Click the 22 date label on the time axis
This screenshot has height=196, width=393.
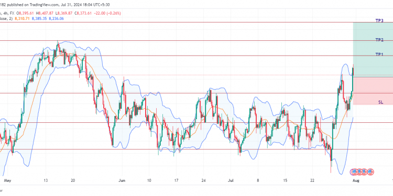pos(312,180)
